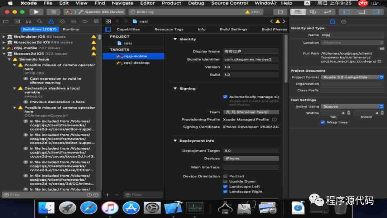Stop the running task in the toolbar
The image size is (387, 218).
(x=53, y=12)
